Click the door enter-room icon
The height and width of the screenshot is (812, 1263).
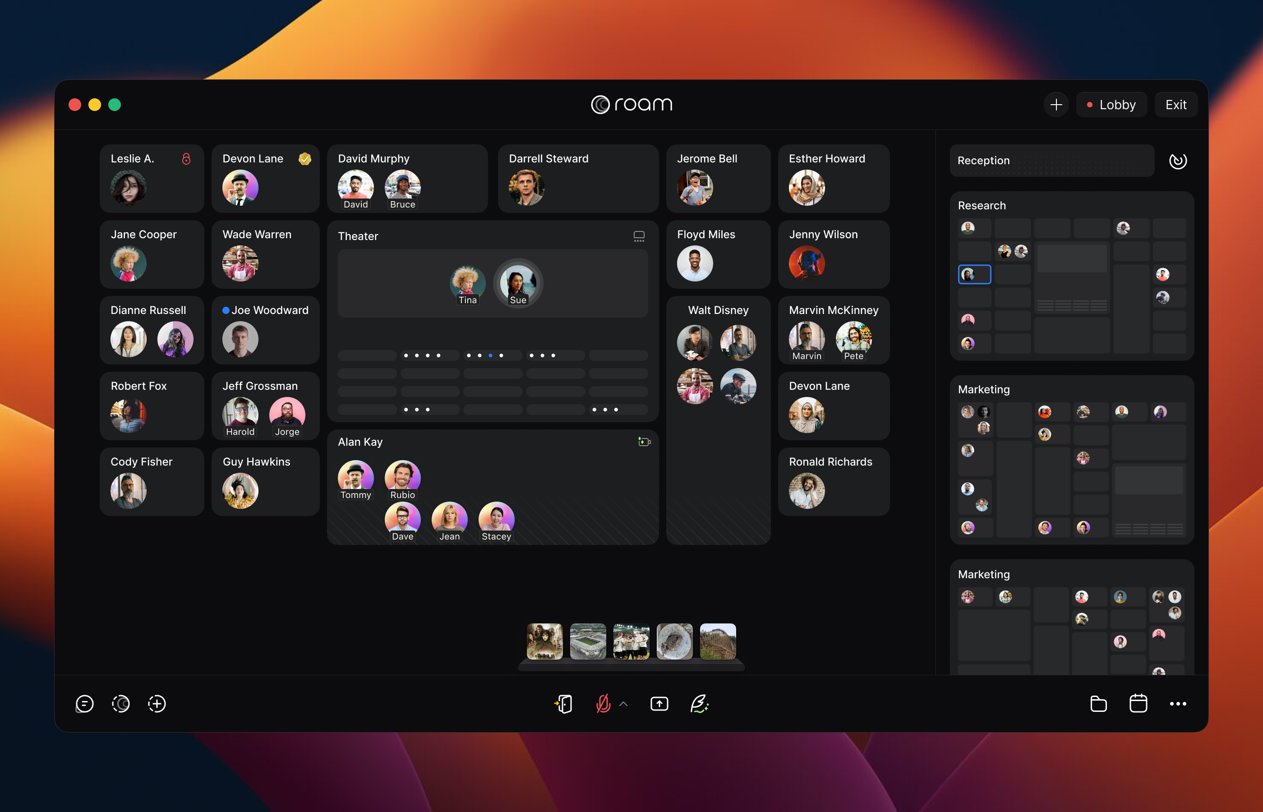point(564,704)
